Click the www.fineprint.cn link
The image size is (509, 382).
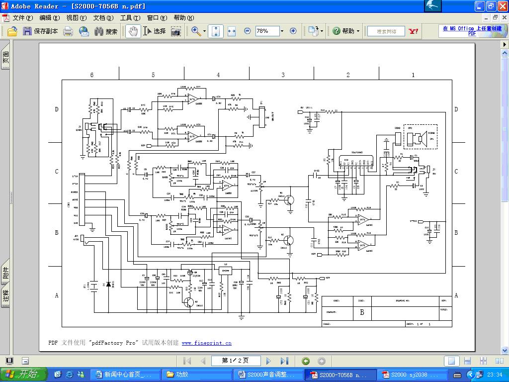(206, 343)
